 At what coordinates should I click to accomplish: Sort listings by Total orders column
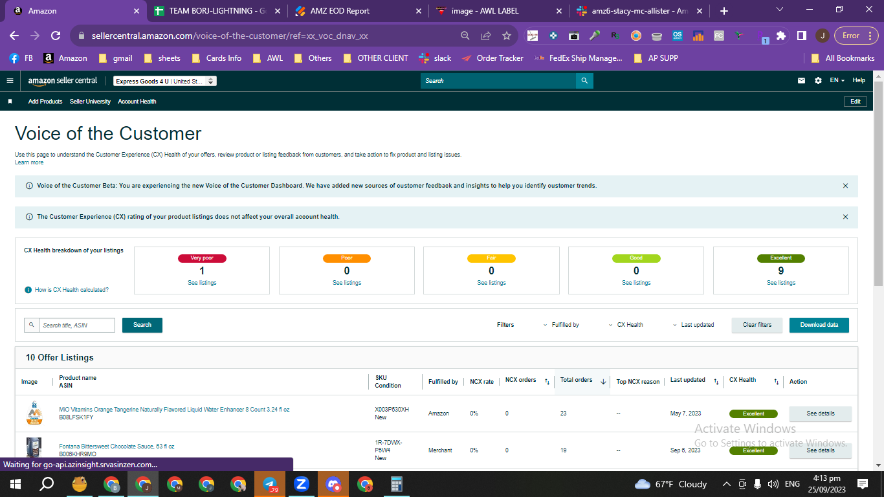(603, 382)
